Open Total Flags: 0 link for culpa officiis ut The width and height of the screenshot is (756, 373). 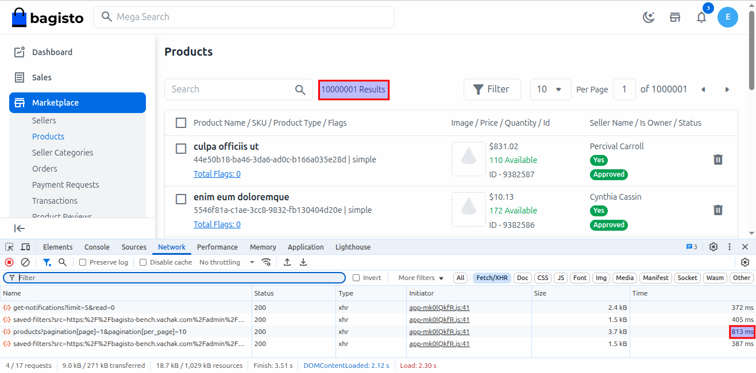217,174
